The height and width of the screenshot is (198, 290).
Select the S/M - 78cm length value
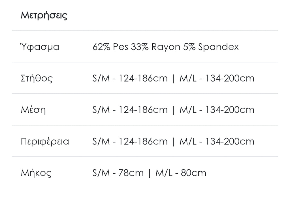[118, 173]
